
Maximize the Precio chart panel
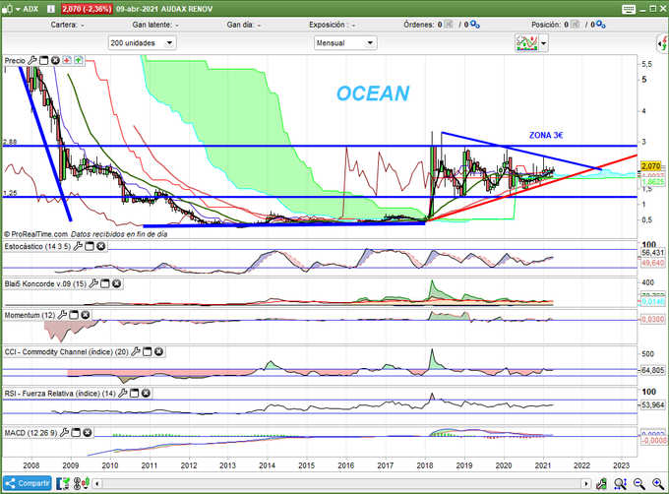(43, 61)
